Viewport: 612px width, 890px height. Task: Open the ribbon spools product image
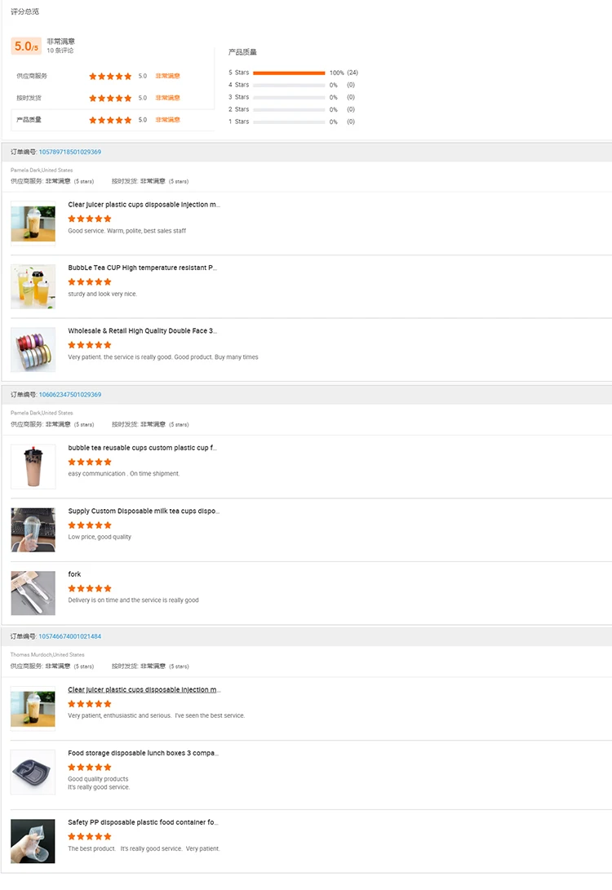[33, 349]
